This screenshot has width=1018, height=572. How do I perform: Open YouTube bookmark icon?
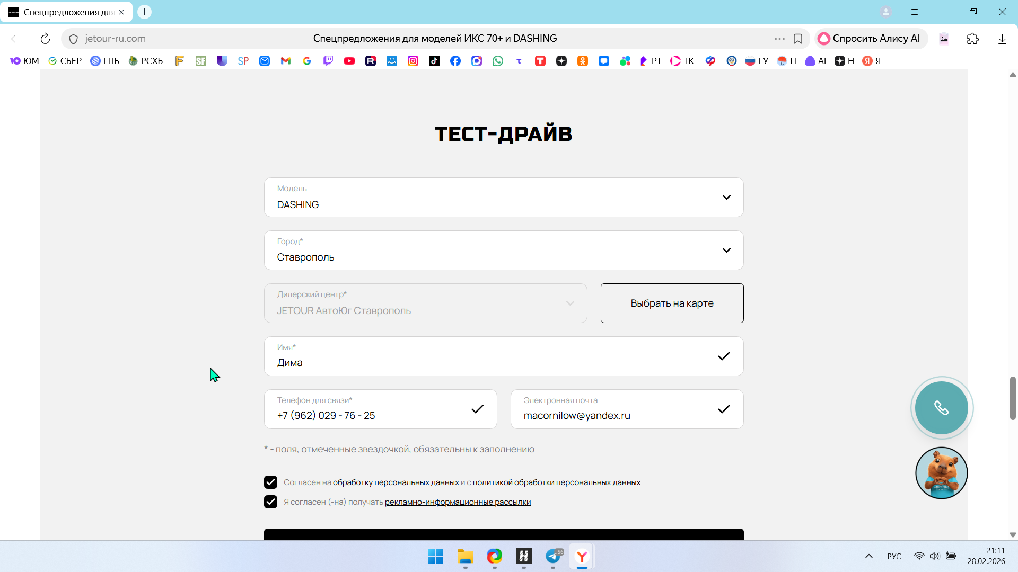click(x=349, y=61)
